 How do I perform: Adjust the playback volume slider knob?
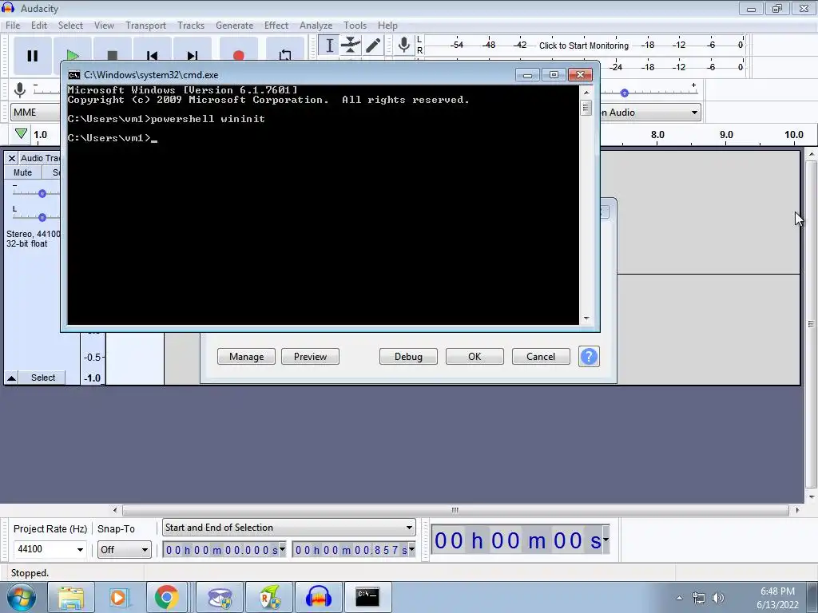click(x=625, y=93)
